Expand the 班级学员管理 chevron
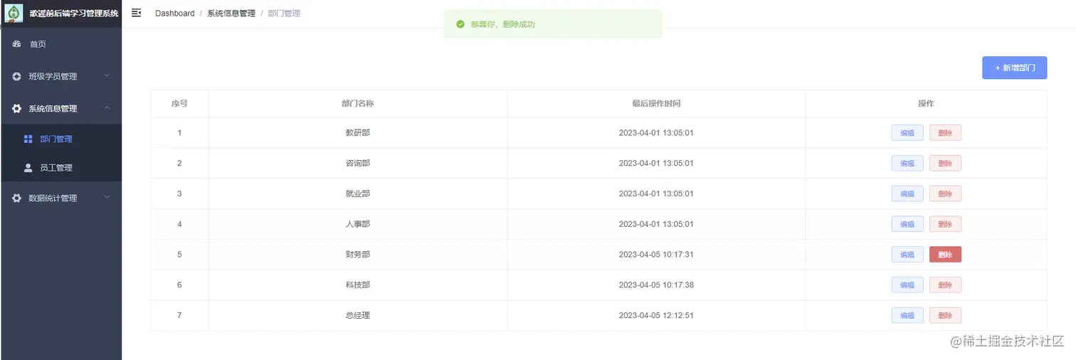The height and width of the screenshot is (360, 1076). [x=107, y=75]
